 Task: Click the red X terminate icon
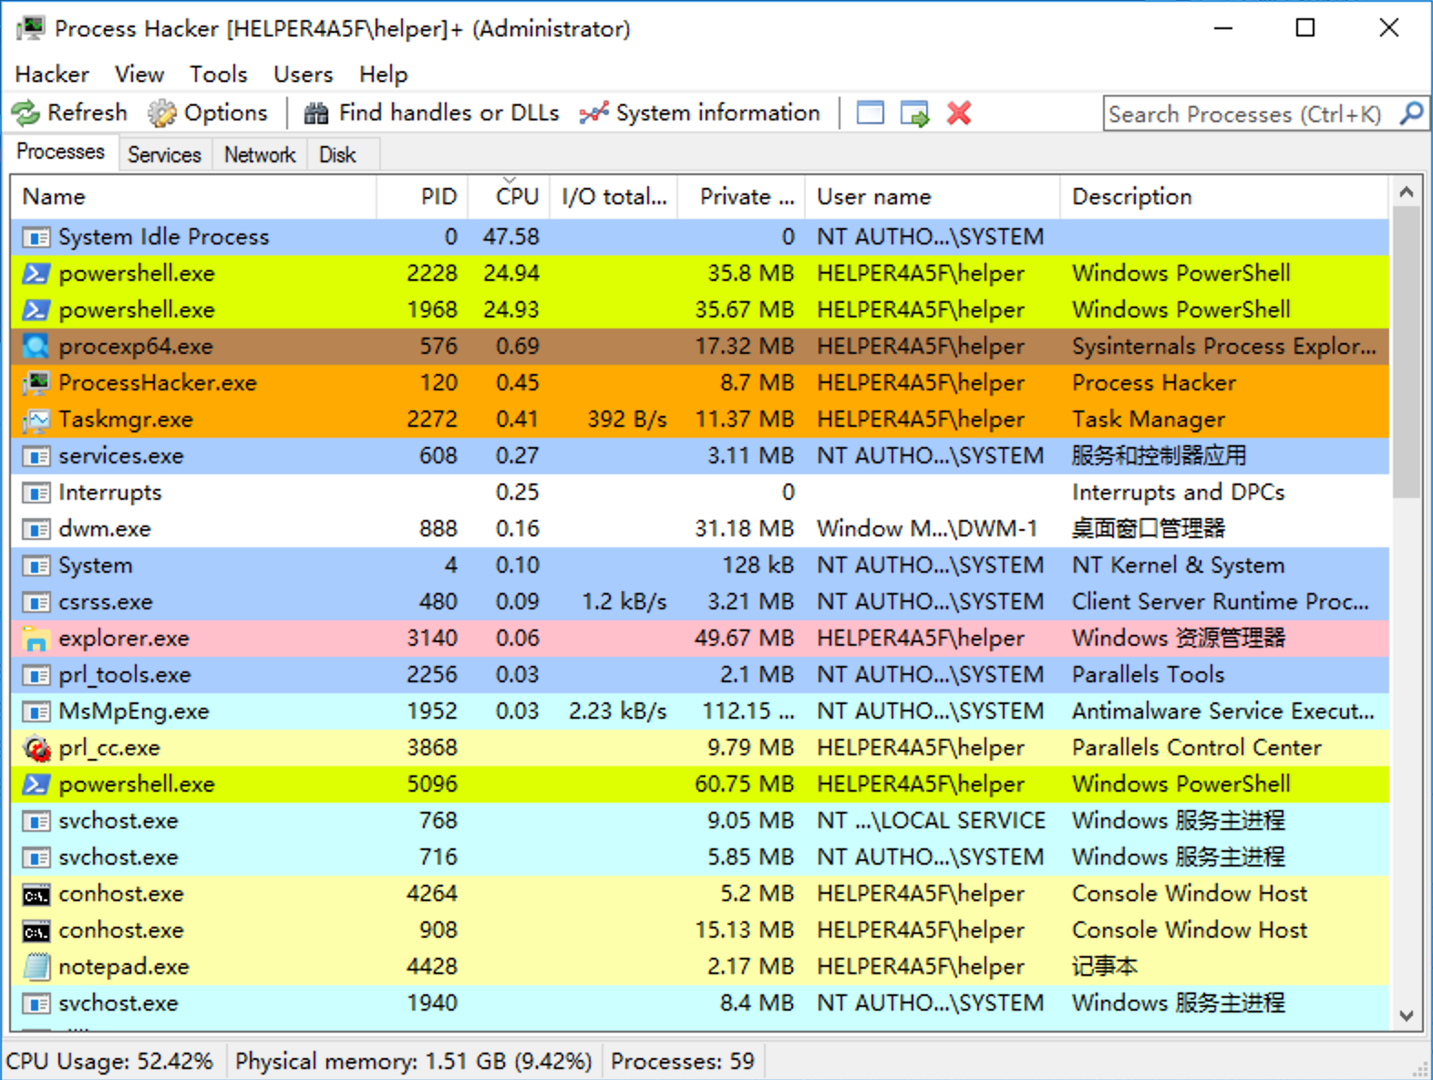click(x=959, y=113)
